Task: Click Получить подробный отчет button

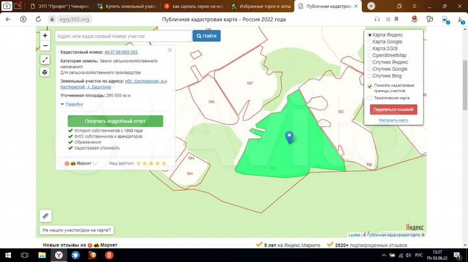Action: (115, 121)
